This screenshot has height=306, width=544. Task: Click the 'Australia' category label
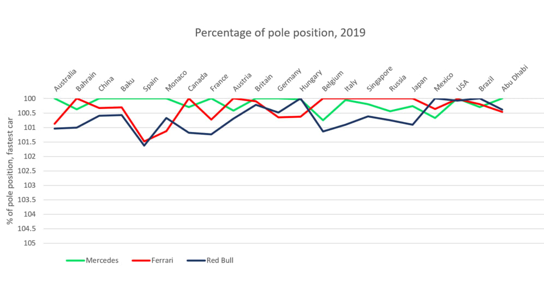[x=65, y=81]
